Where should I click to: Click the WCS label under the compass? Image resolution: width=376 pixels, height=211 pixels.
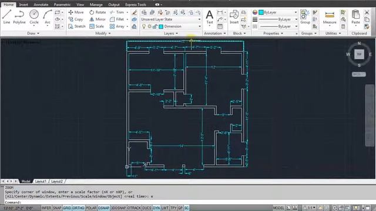(x=359, y=74)
